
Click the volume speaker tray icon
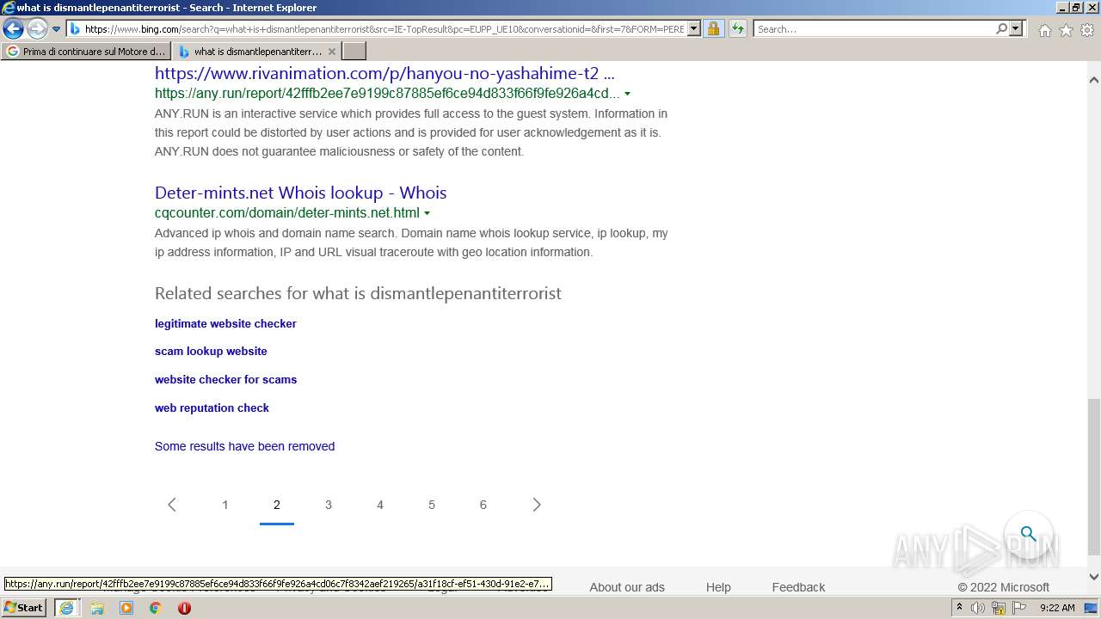[978, 608]
